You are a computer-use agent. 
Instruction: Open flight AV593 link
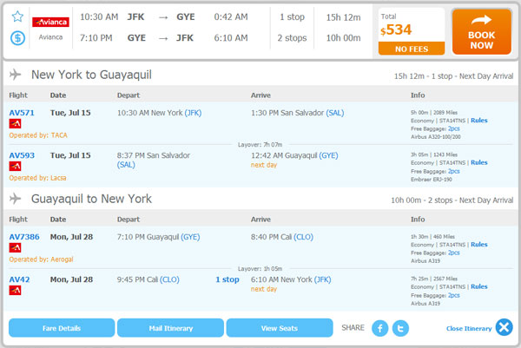coord(22,155)
